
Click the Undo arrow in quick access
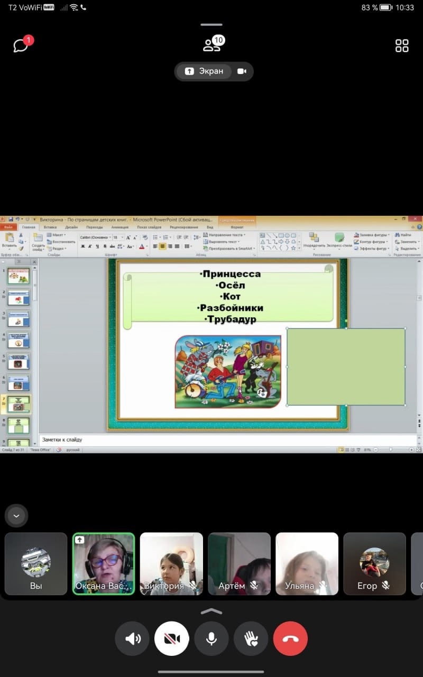(x=17, y=219)
